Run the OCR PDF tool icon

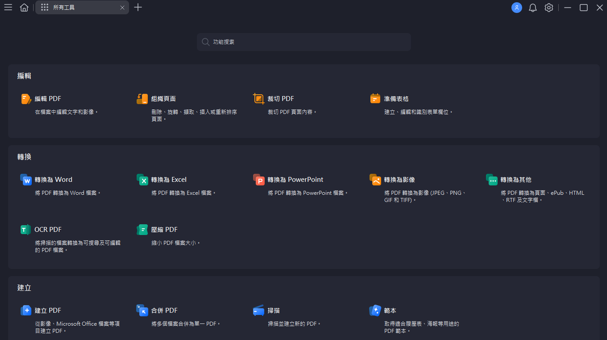[x=26, y=230]
